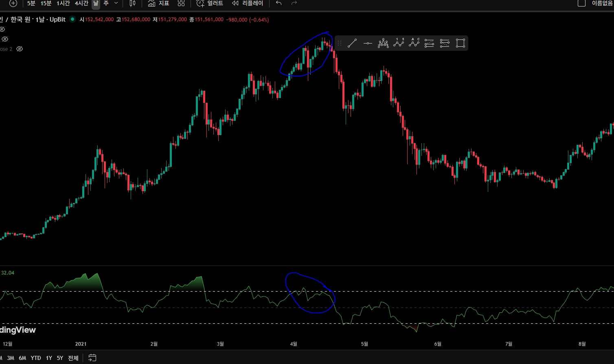Set date range to 5Y
Viewport: 614px width, 364px height.
pyautogui.click(x=60, y=358)
